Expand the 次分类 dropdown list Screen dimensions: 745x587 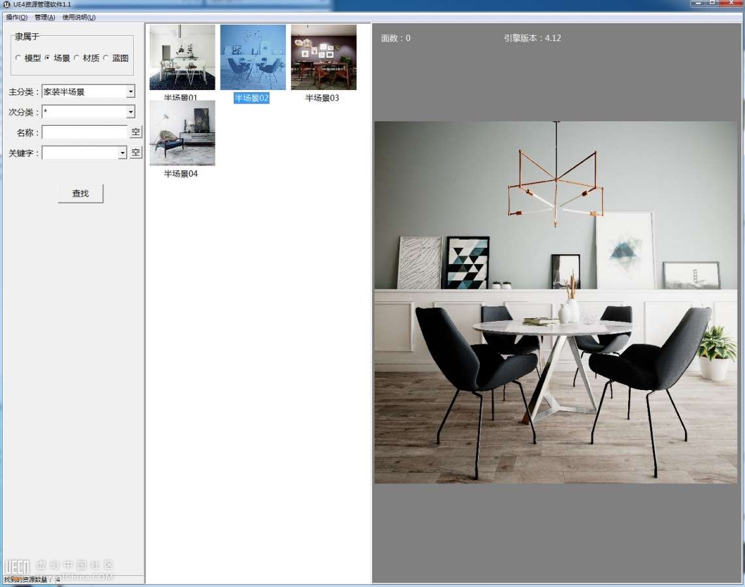(131, 112)
